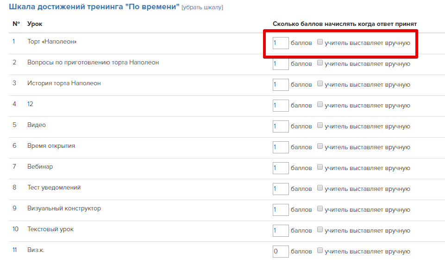Focus the points field for Торт «Наполеон»
This screenshot has width=445, height=265.
pyautogui.click(x=281, y=43)
